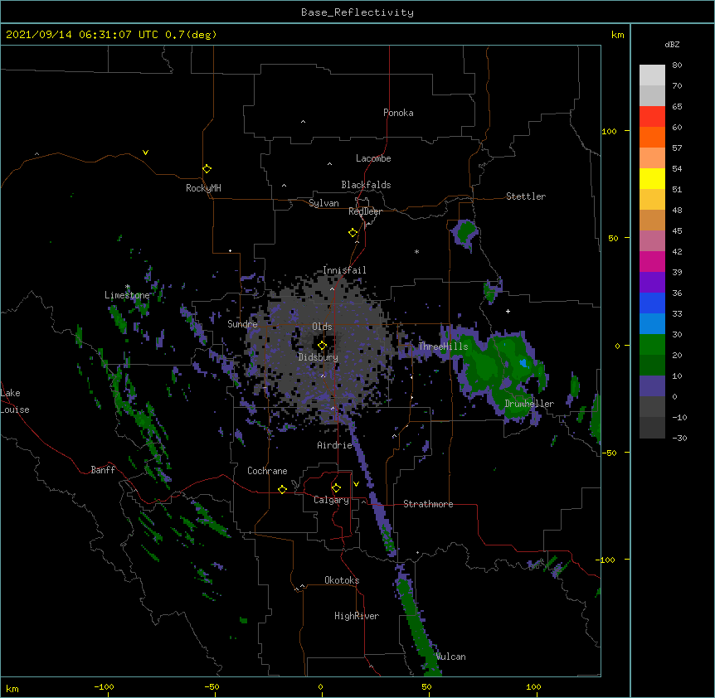Click the RedDeer city label

click(x=365, y=211)
